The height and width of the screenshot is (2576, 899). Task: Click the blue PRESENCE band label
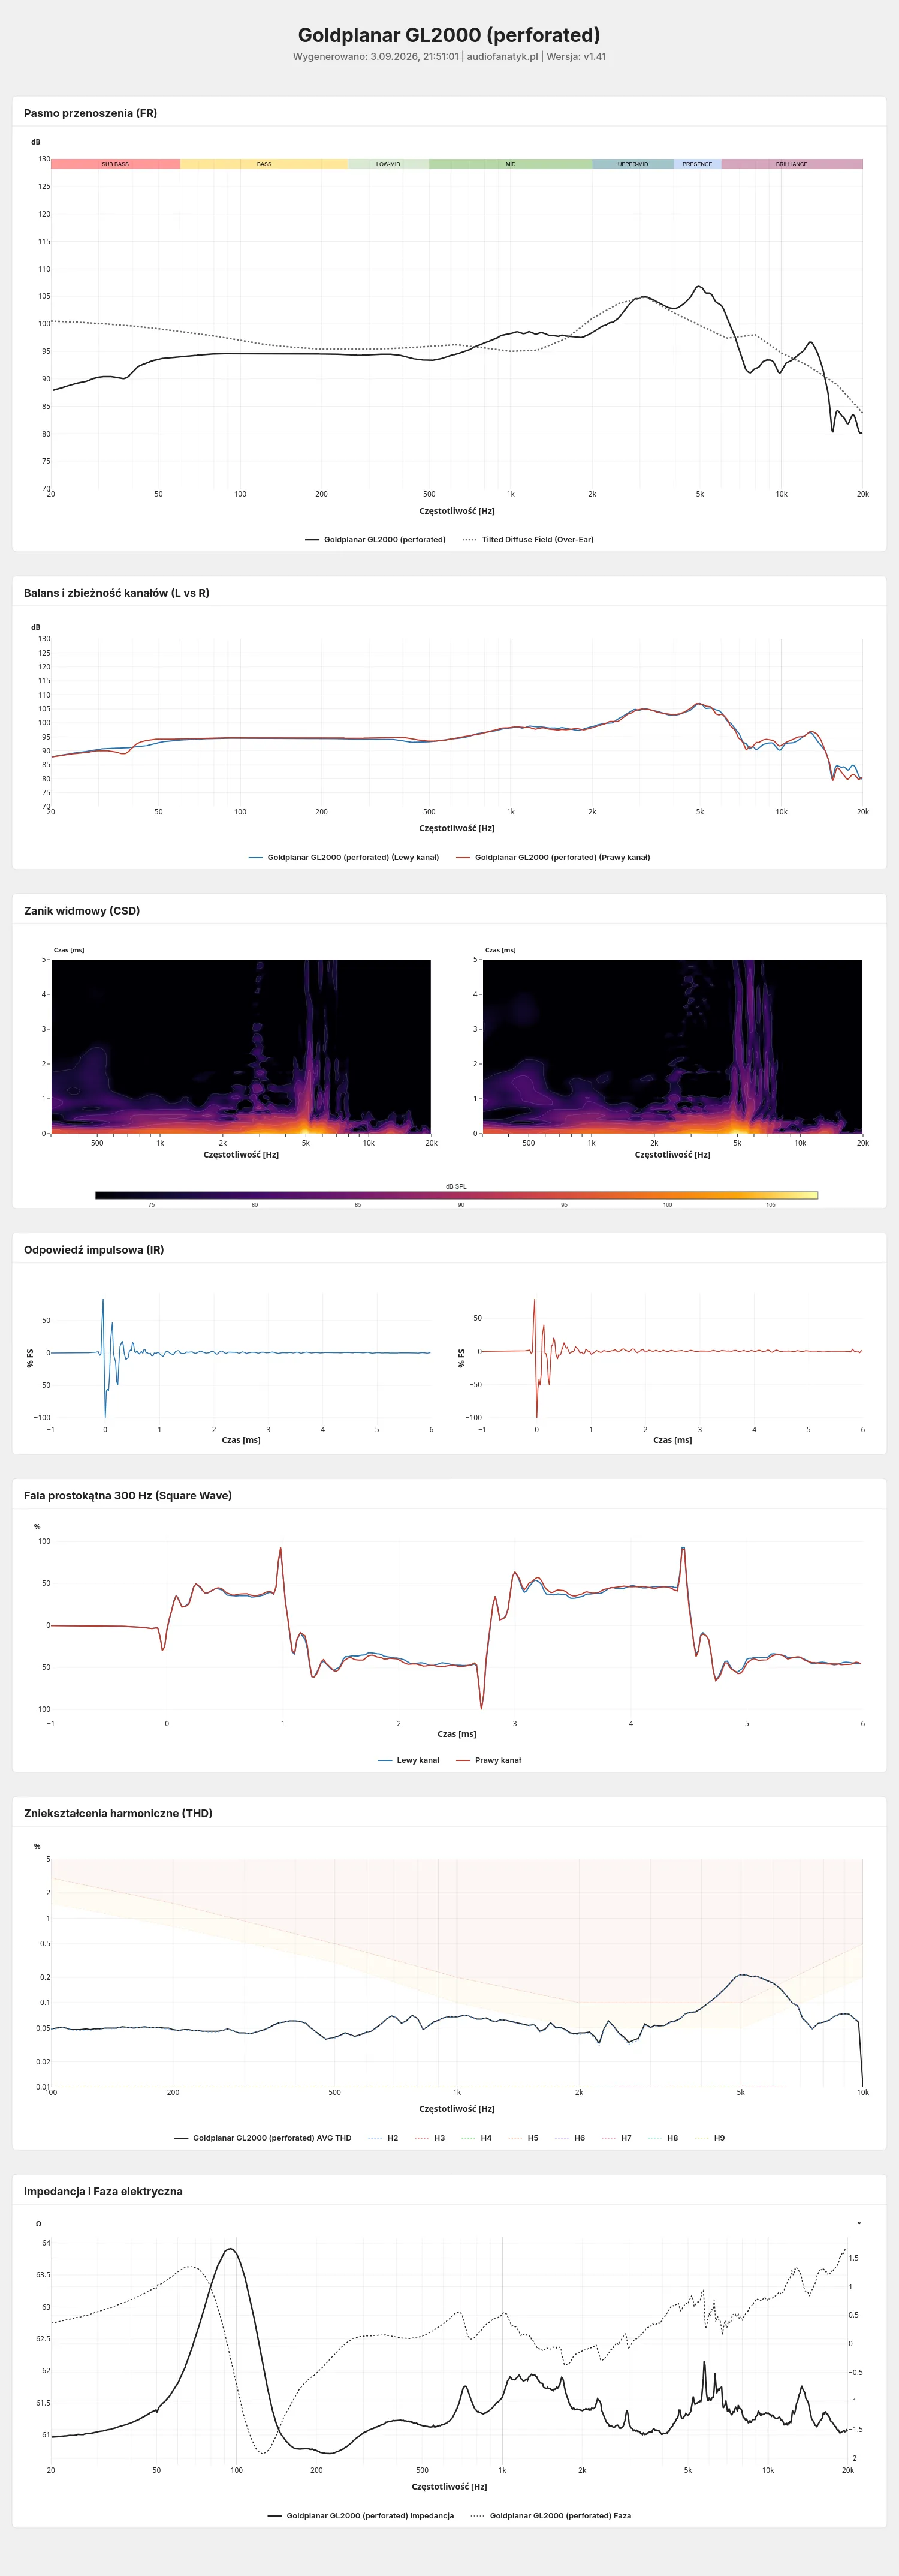(x=697, y=164)
